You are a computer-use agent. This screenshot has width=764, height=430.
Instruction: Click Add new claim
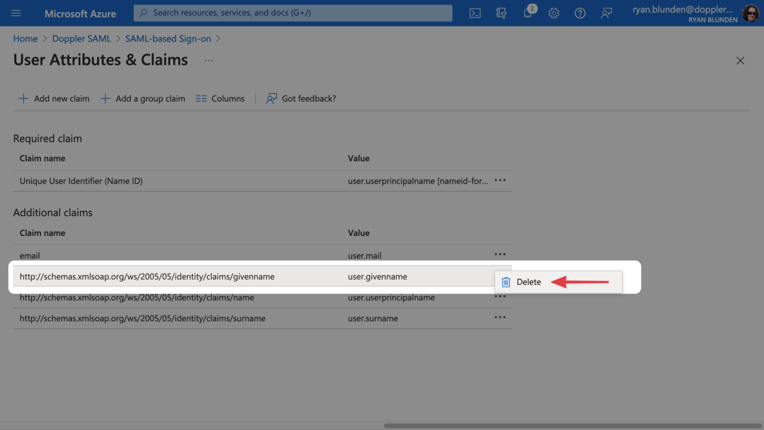click(54, 99)
